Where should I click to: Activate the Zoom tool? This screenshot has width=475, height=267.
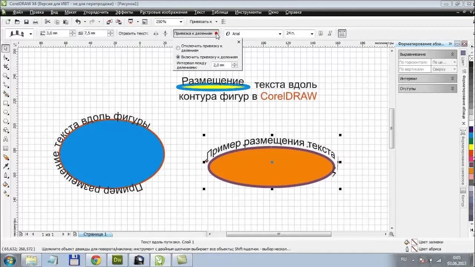(x=6, y=76)
